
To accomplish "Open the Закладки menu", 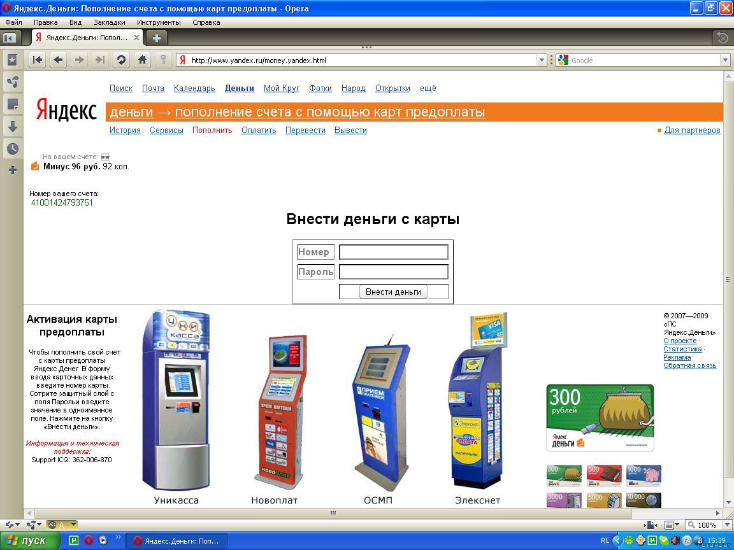I will click(x=110, y=22).
